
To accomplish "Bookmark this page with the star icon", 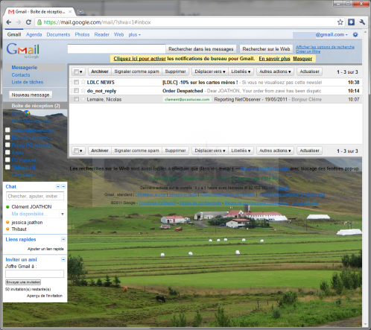I will coord(340,22).
